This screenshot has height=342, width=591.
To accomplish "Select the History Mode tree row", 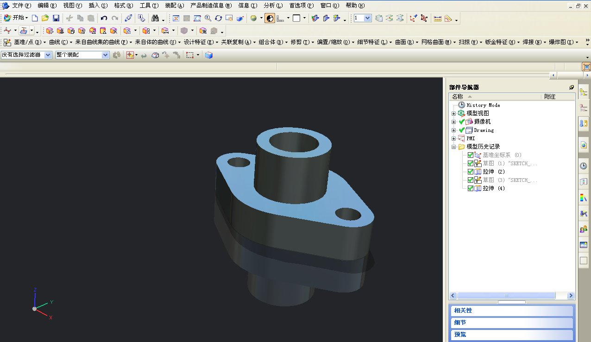I will tap(483, 105).
